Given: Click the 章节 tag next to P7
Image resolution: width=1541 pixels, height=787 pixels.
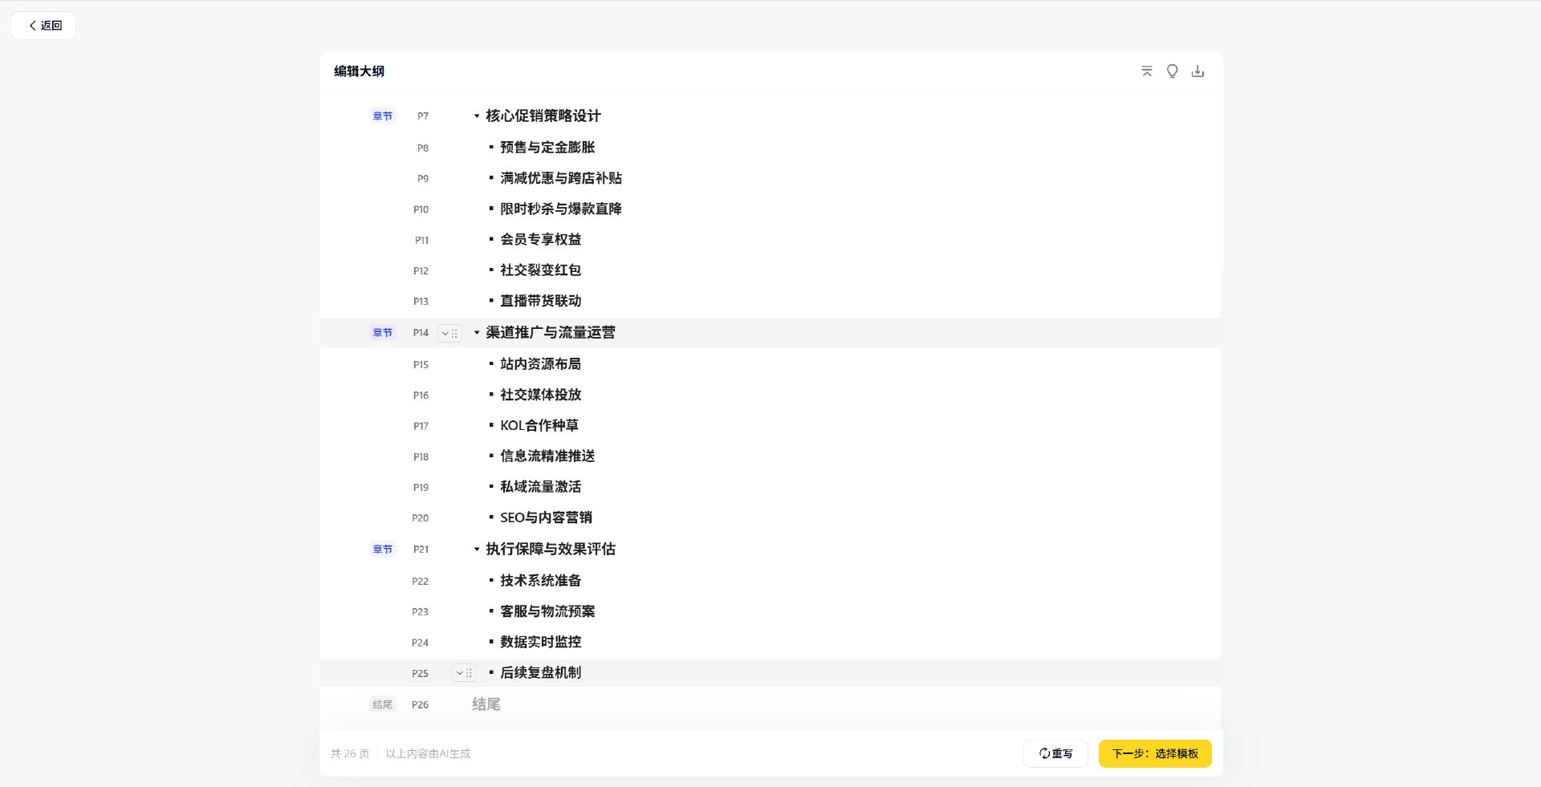Looking at the screenshot, I should (382, 116).
